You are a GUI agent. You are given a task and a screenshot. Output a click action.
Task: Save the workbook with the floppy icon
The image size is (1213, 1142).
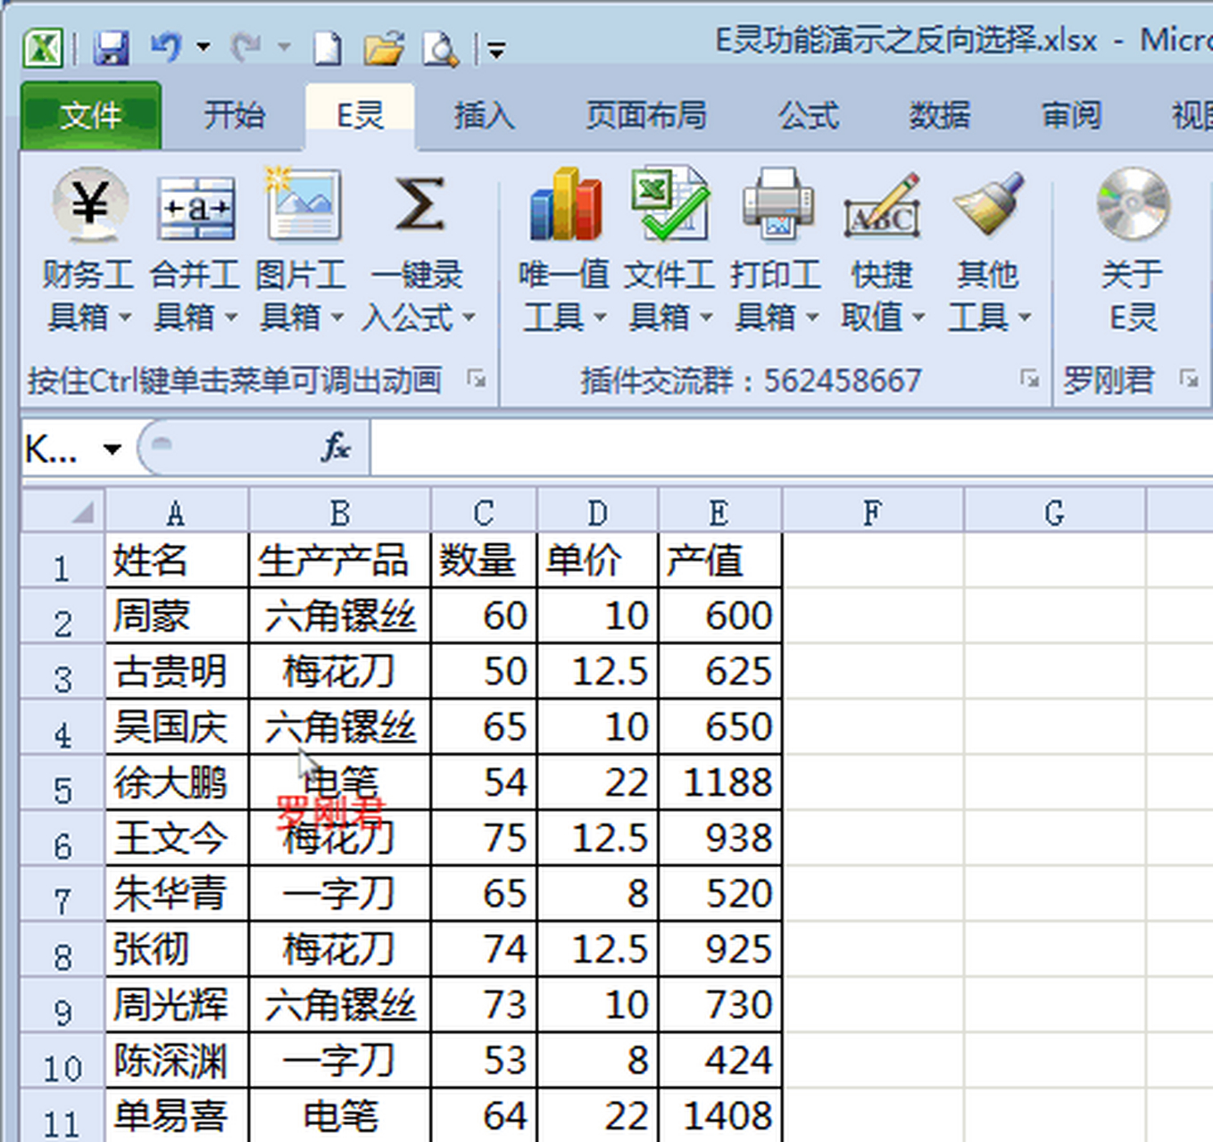click(x=112, y=47)
